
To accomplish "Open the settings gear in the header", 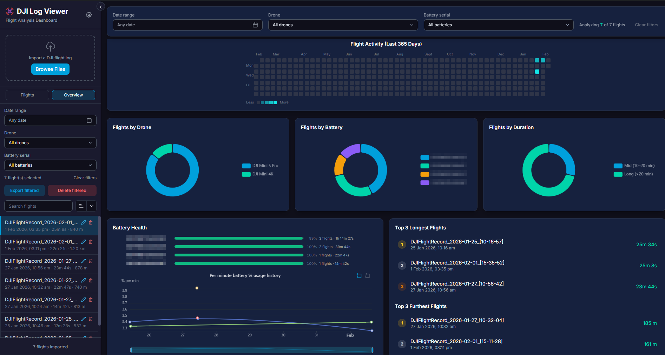I will [88, 15].
